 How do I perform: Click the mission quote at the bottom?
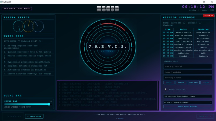coord(120,114)
